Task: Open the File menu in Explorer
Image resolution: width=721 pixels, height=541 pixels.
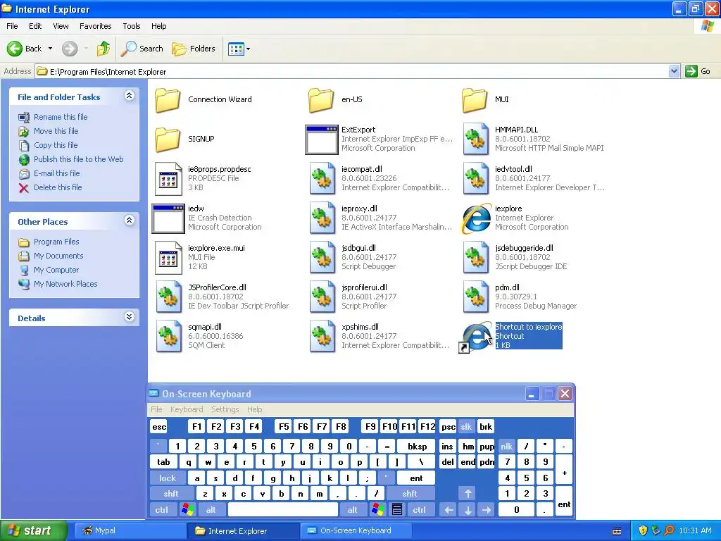Action: (x=12, y=26)
